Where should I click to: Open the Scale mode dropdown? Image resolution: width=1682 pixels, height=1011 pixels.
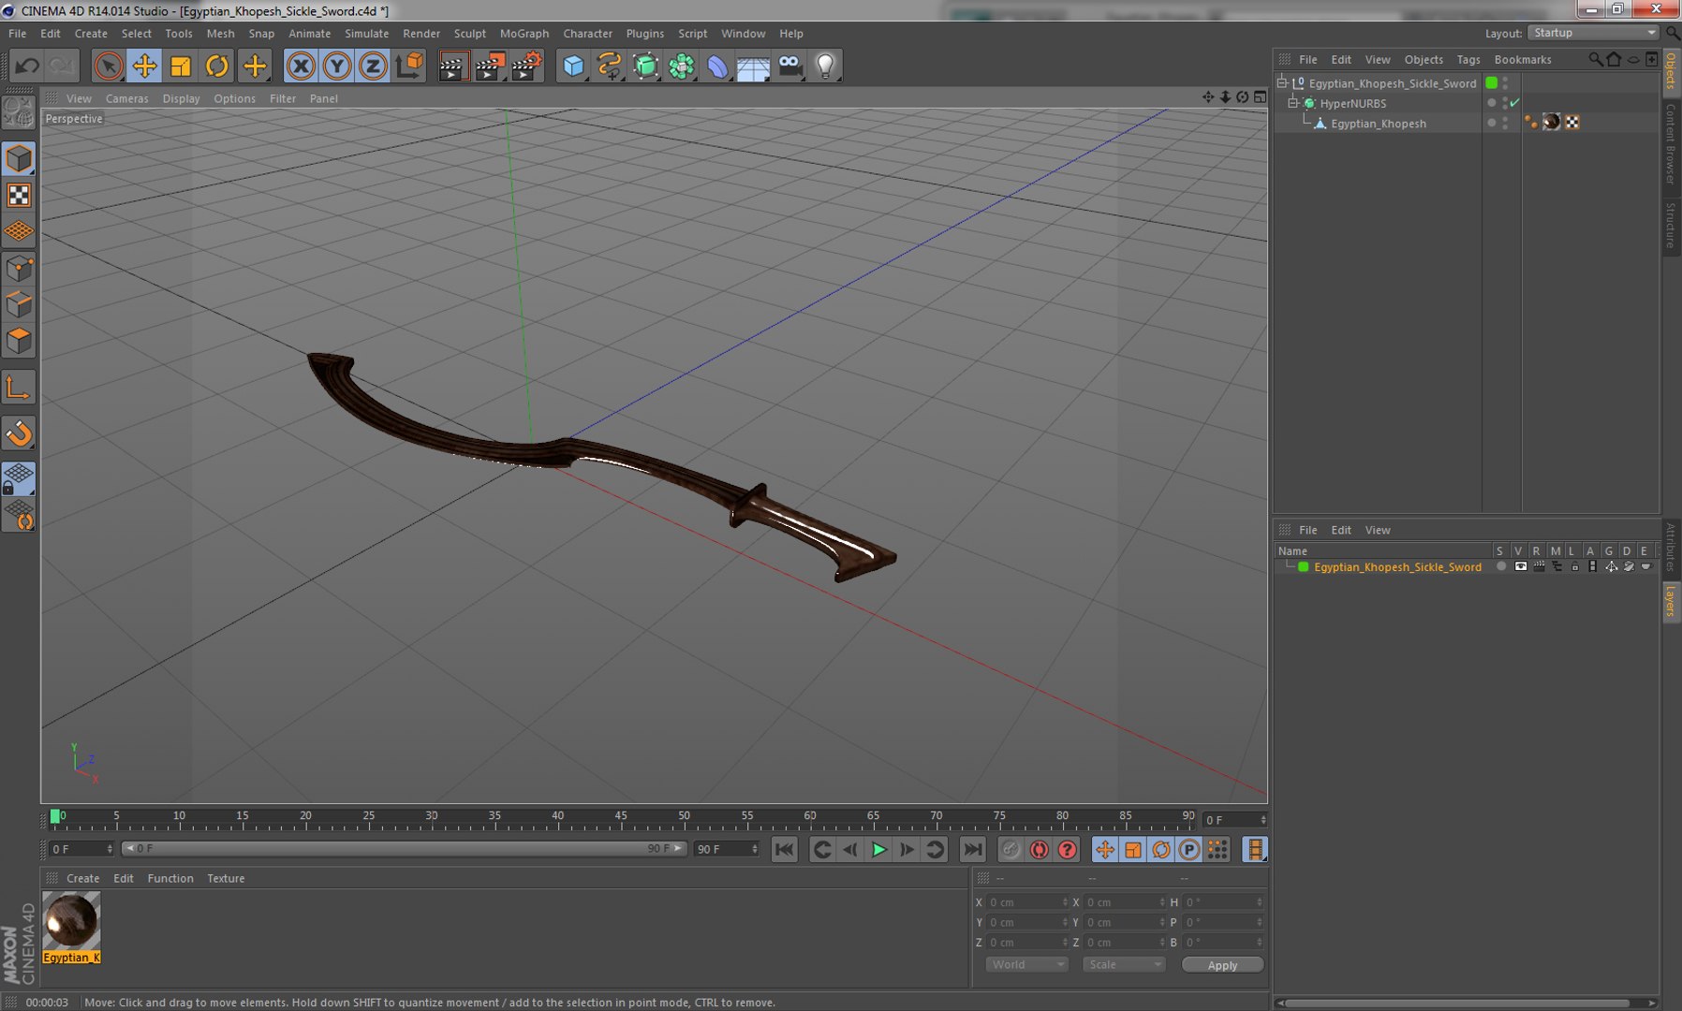coord(1124,964)
